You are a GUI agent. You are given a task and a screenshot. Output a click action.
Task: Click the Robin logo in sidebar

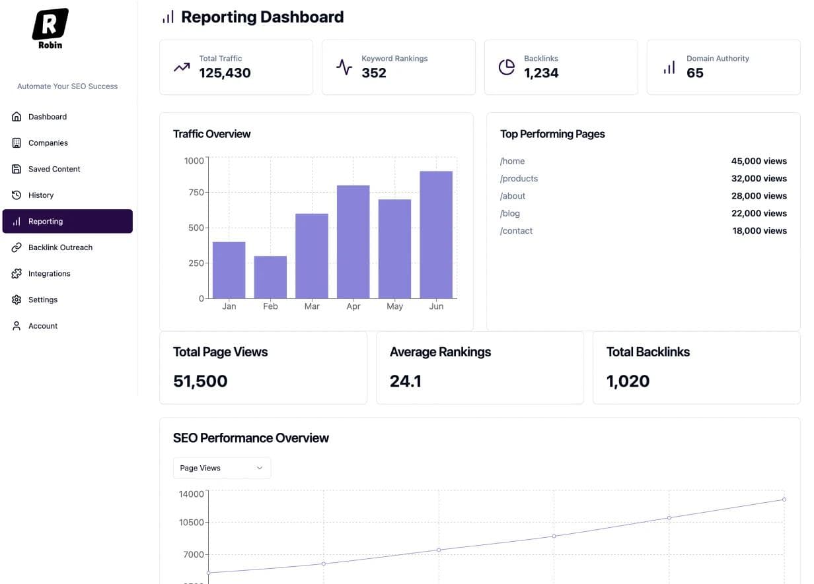(x=50, y=28)
